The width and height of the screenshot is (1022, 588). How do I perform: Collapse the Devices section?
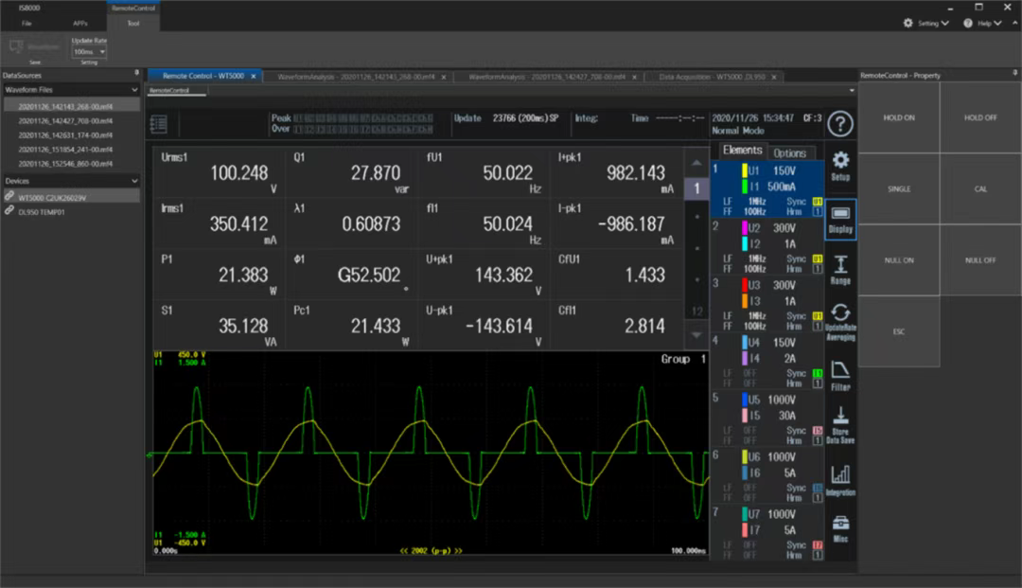pos(135,181)
